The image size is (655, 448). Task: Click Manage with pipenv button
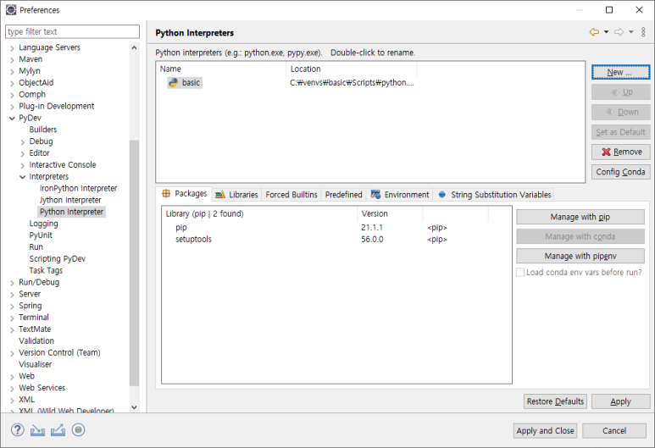(580, 256)
